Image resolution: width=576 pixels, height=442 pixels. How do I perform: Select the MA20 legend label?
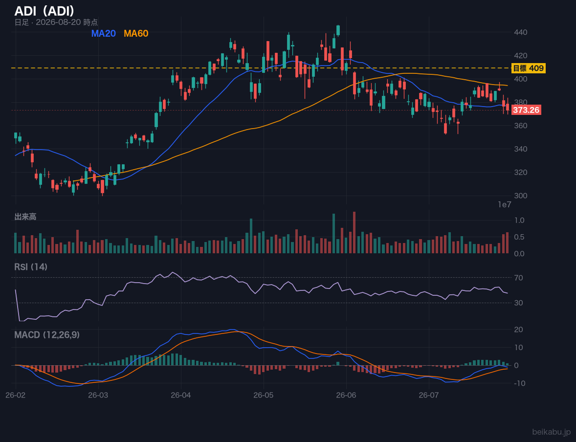104,33
